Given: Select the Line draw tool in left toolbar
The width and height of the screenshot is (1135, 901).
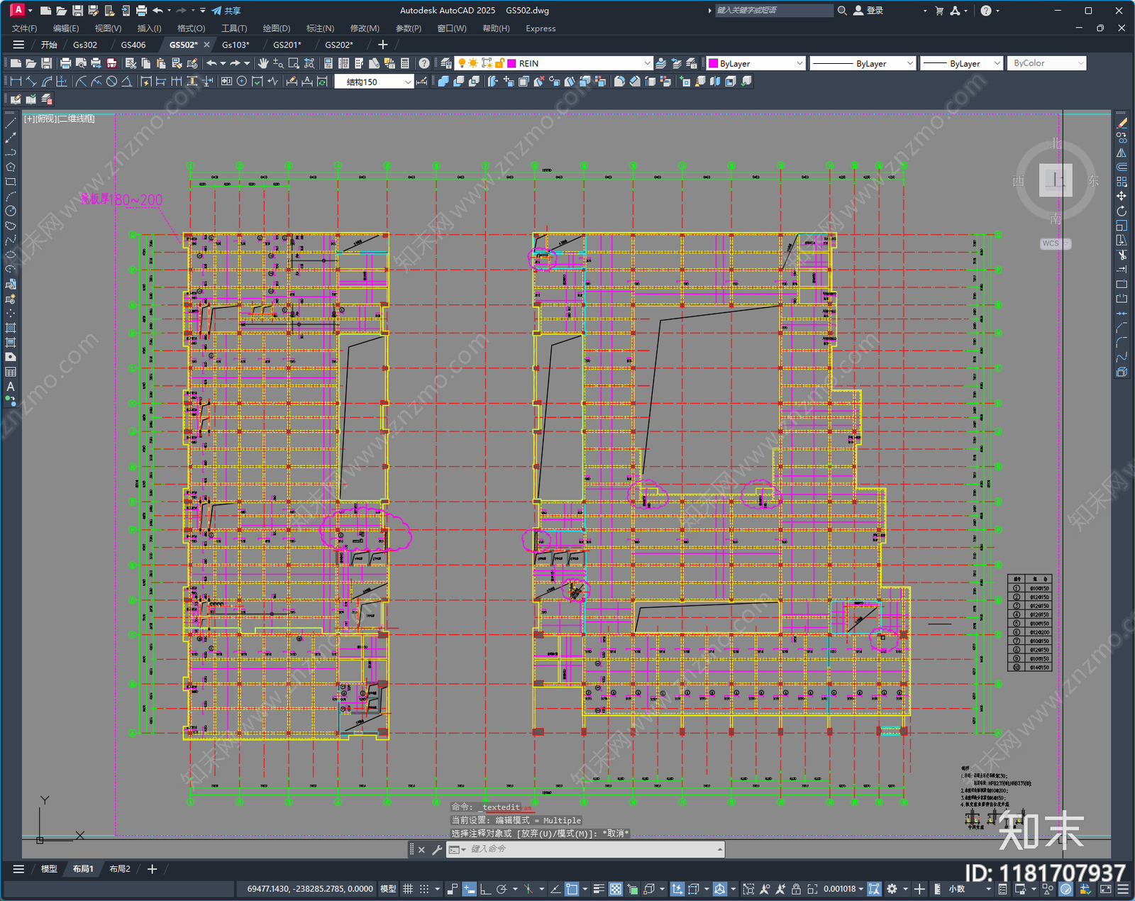Looking at the screenshot, I should 11,123.
